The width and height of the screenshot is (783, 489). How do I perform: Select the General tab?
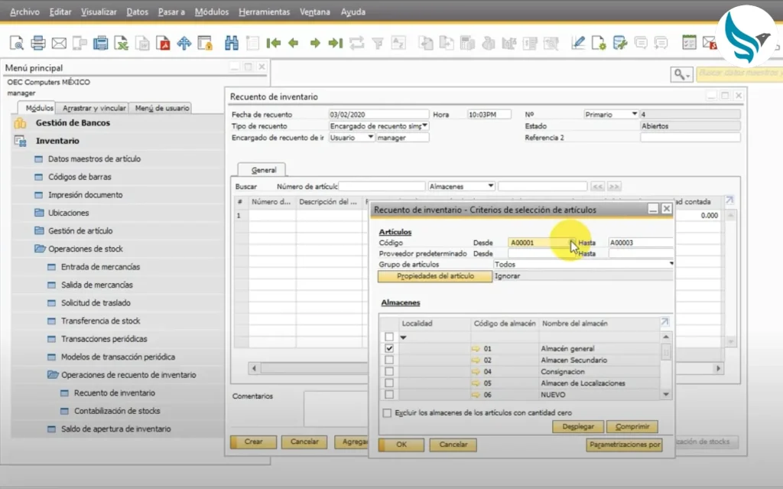click(x=263, y=170)
